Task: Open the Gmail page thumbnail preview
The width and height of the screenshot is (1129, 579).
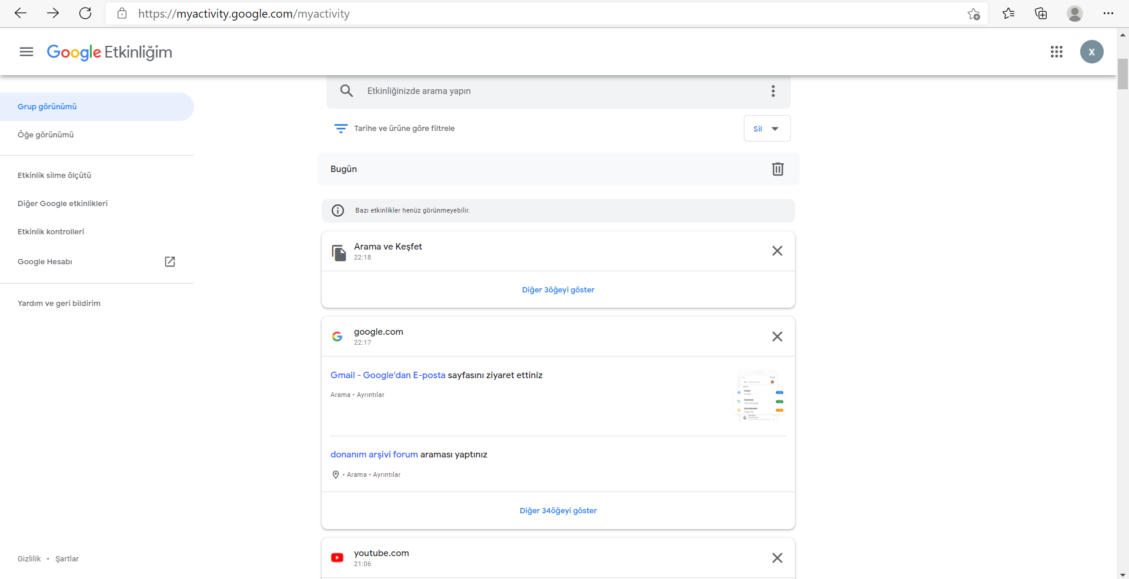Action: point(759,395)
